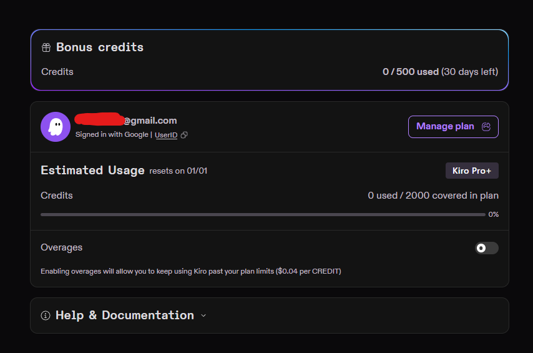Click the 'resets on 01/01' text
Image resolution: width=533 pixels, height=353 pixels.
[x=178, y=171]
